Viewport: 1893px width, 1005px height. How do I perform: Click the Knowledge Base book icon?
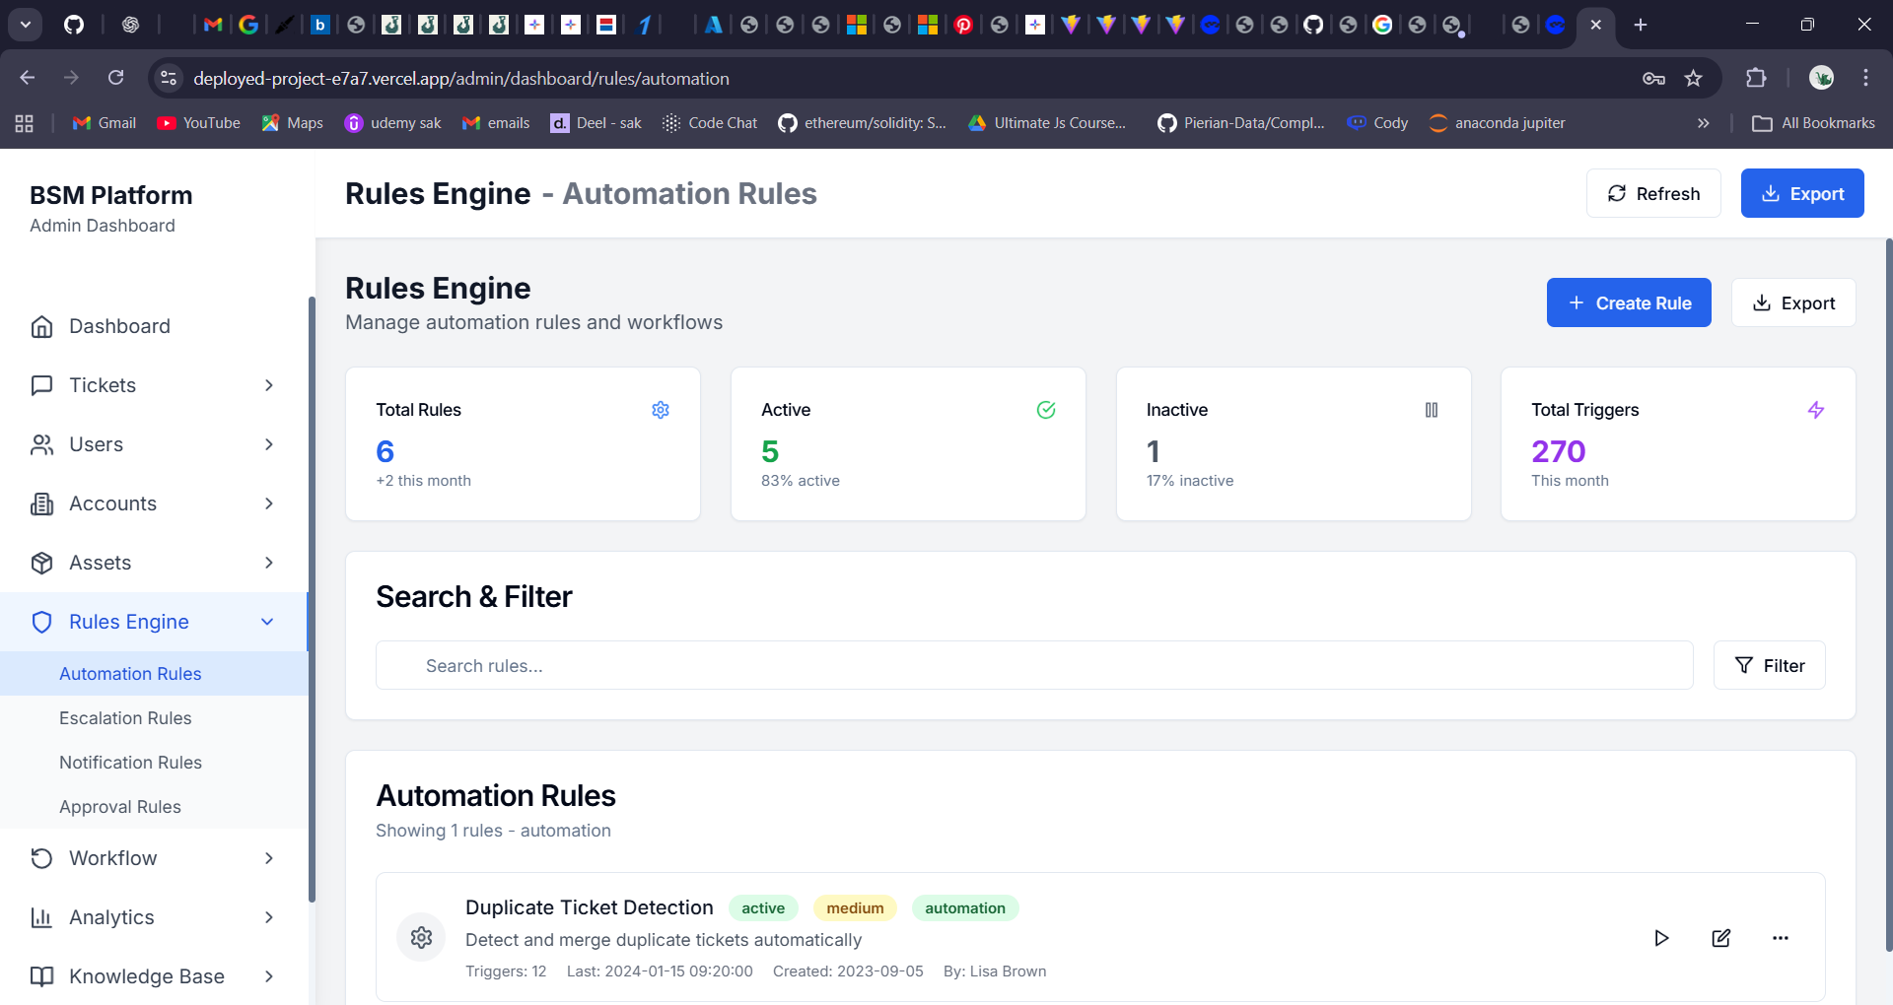click(41, 976)
